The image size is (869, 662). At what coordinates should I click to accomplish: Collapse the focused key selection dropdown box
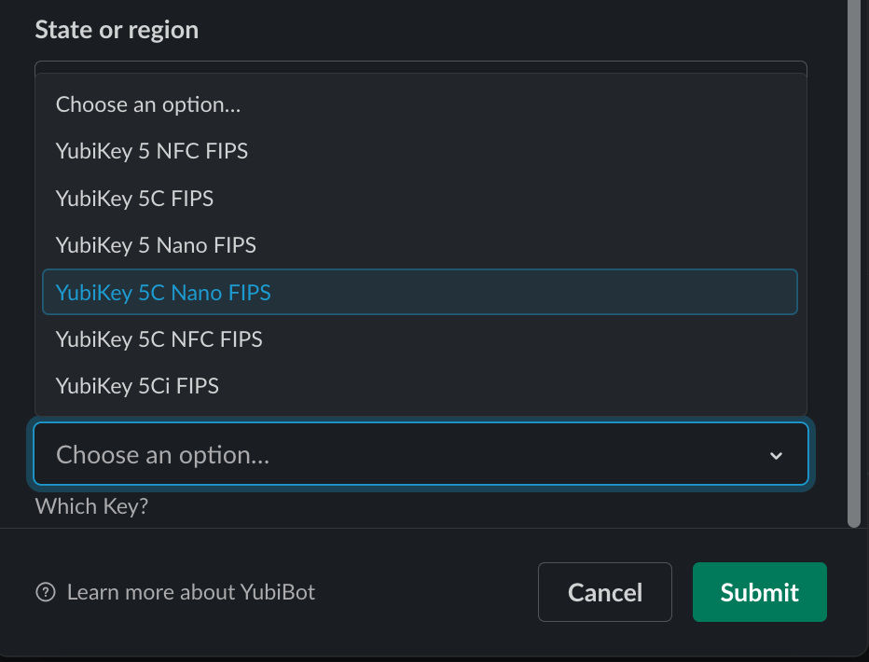click(x=420, y=455)
